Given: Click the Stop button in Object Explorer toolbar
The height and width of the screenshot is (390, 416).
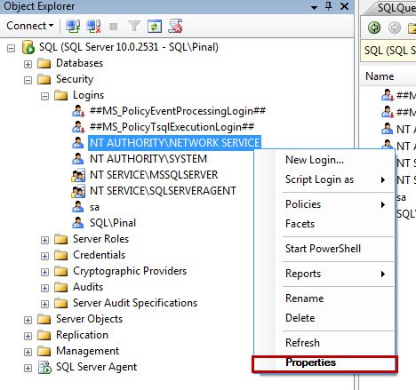Looking at the screenshot, I should pyautogui.click(x=113, y=27).
